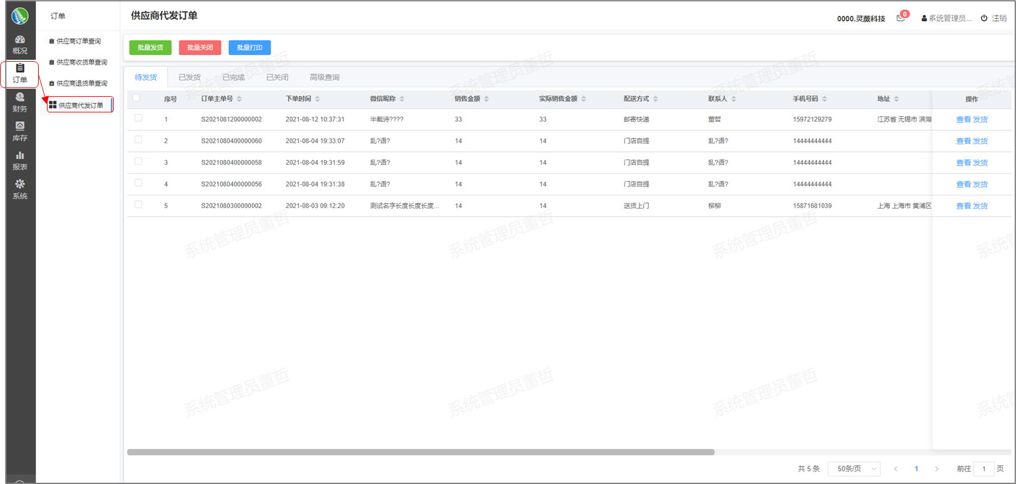Click order number S2021081200000002

pyautogui.click(x=231, y=119)
